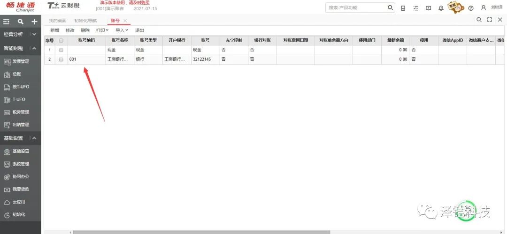Open 初始化 initialization icon
Screen dimensions: 507x234
(7, 215)
